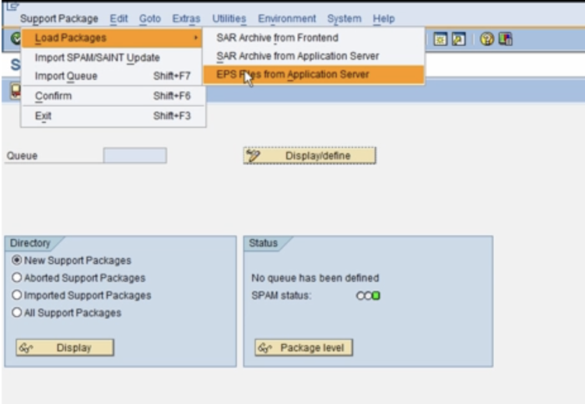
Task: Choose SAR Archive from Frontend
Action: coord(314,37)
